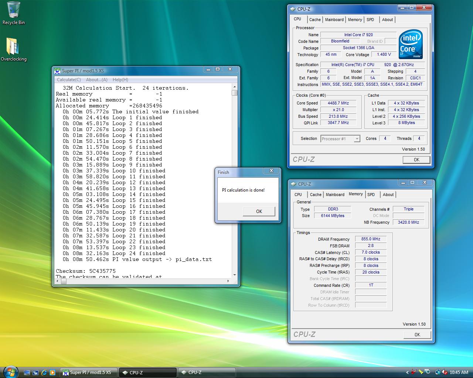Open the network tray icon
Viewport: 473px width, 378px height.
tap(438, 372)
